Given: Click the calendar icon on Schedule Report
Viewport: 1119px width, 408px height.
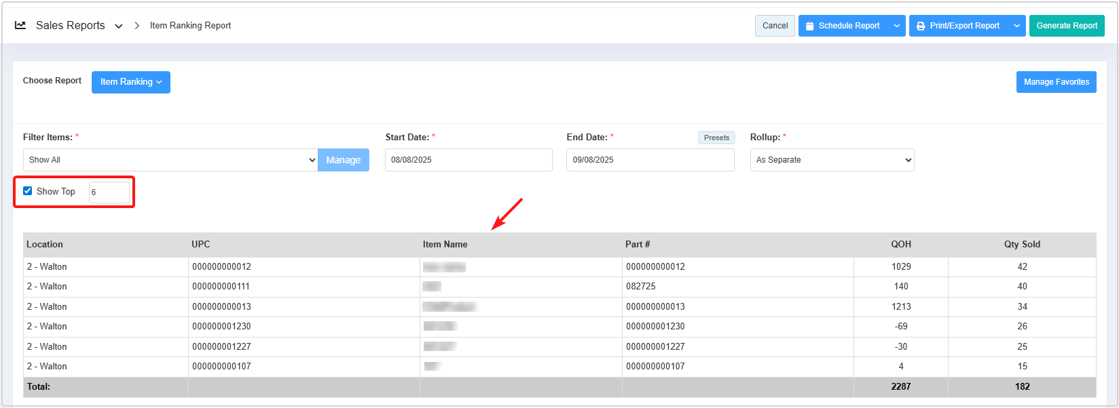Looking at the screenshot, I should pos(809,26).
